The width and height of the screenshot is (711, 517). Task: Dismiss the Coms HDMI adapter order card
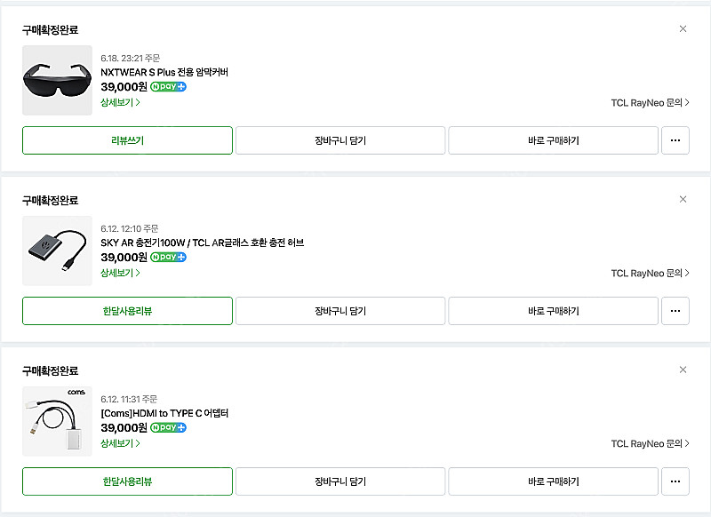pyautogui.click(x=683, y=370)
